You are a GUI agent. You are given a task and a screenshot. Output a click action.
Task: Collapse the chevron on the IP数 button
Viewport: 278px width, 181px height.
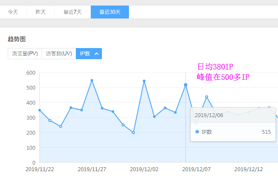(97, 54)
